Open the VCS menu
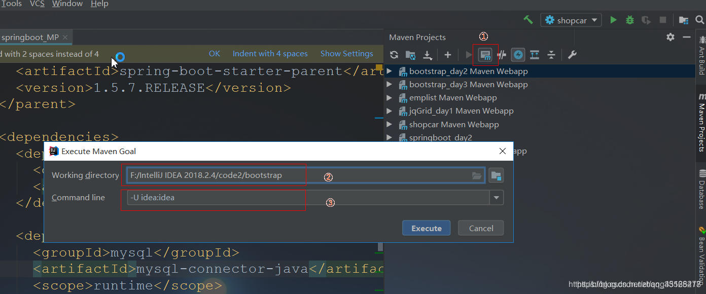706x294 pixels. [x=37, y=4]
